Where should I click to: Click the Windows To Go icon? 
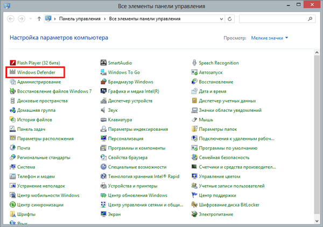(x=103, y=72)
